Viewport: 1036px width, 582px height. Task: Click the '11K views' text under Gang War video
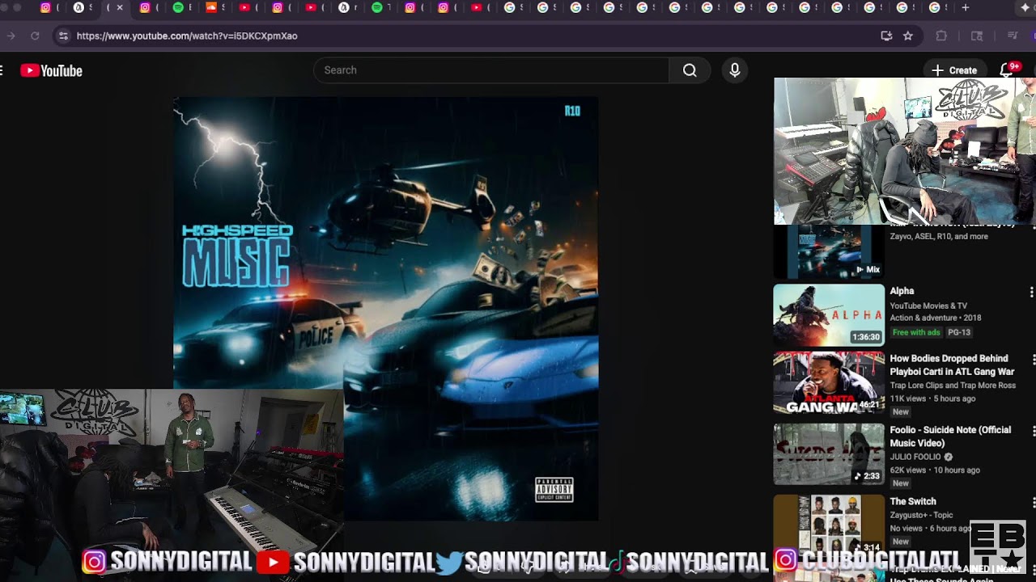907,399
